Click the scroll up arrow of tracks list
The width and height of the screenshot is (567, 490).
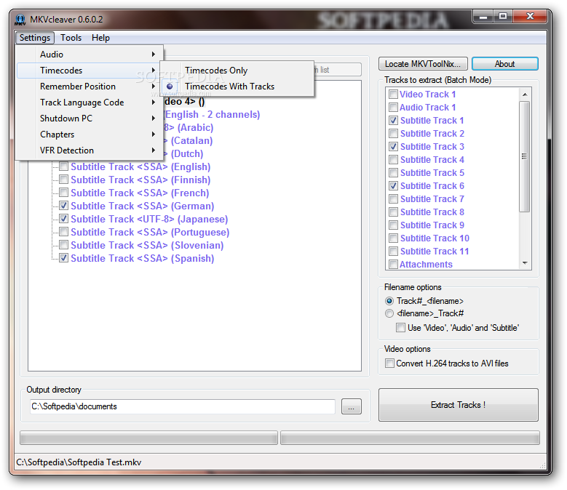point(525,95)
